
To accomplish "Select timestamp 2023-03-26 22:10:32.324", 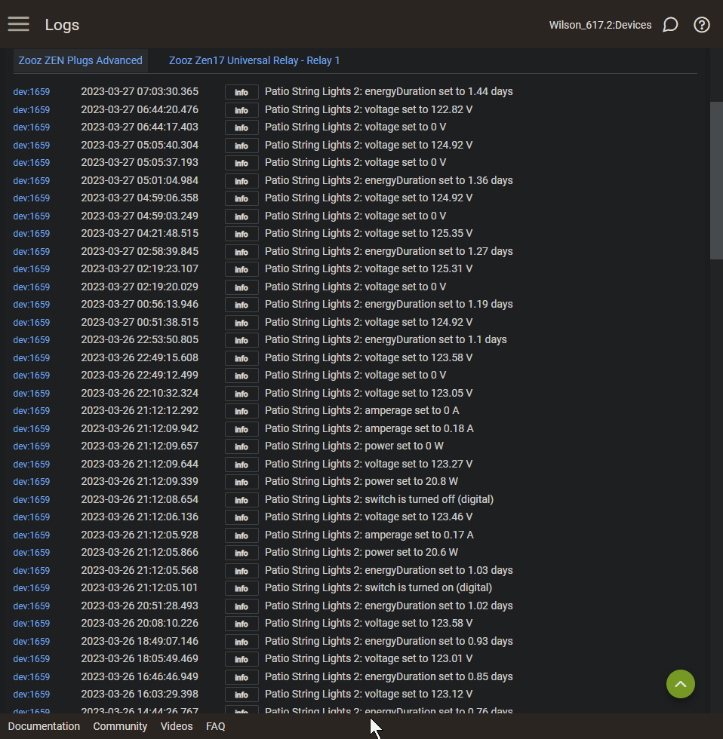I will (140, 393).
